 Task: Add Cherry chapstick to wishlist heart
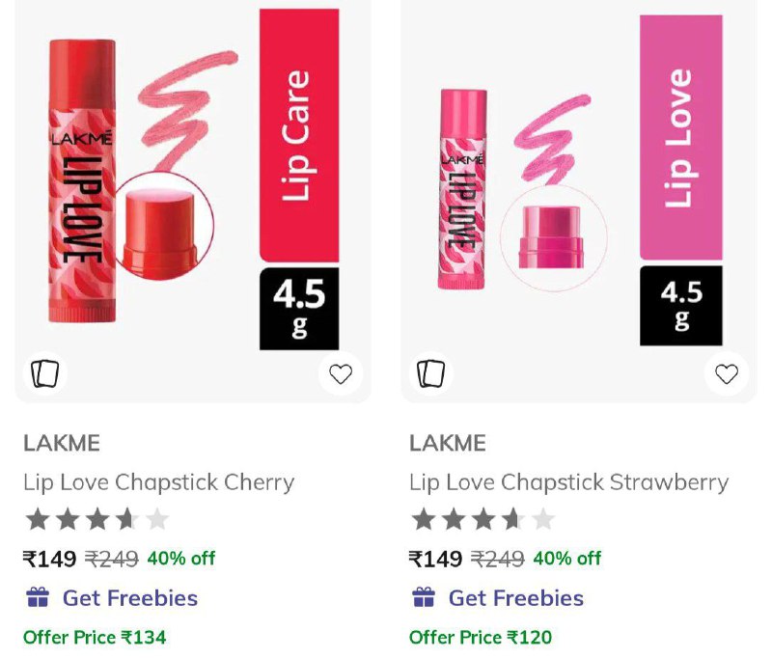point(341,374)
